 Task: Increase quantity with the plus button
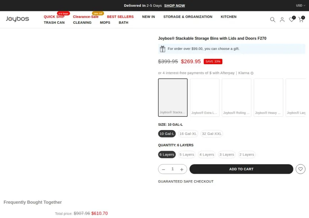[182, 169]
